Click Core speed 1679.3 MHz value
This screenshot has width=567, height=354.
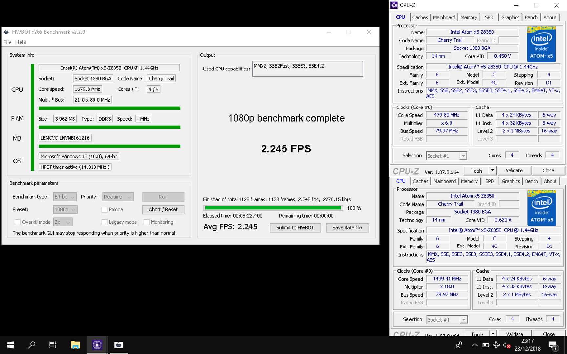87,89
